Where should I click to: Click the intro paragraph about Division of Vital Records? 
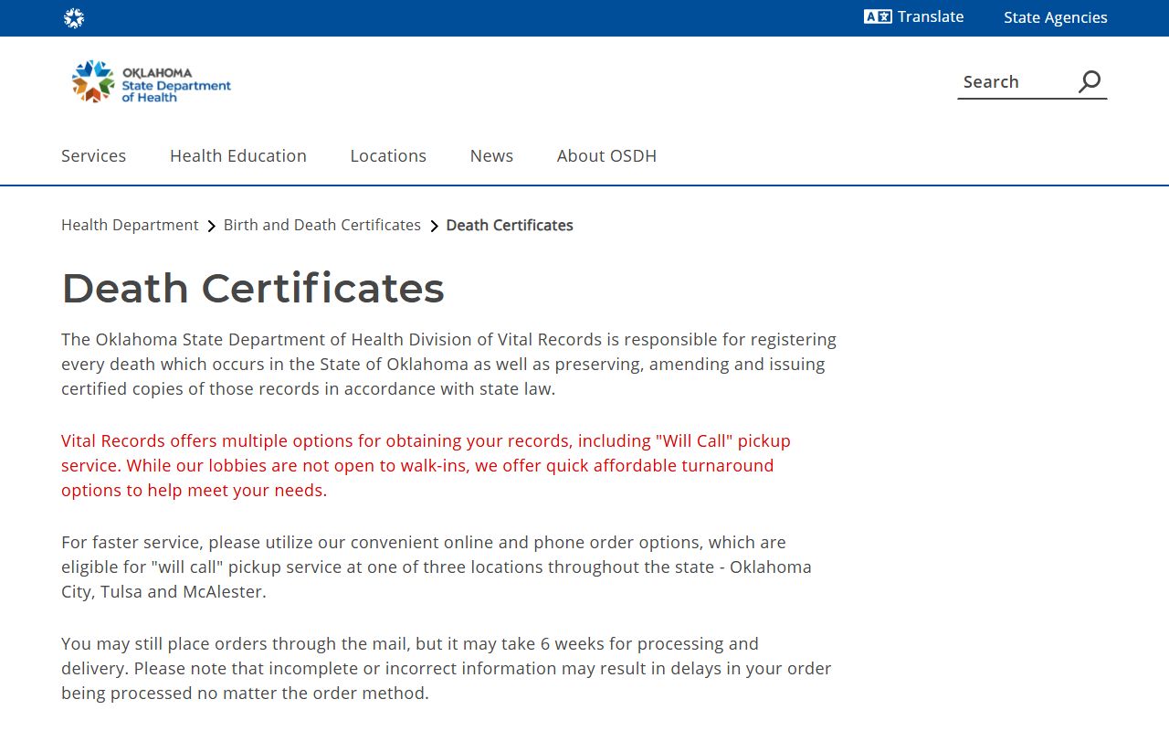pyautogui.click(x=449, y=364)
